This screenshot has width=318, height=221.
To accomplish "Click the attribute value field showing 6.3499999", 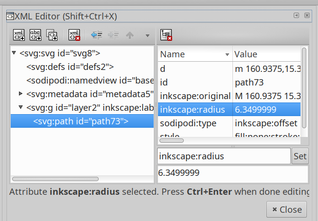I will coord(232,173).
